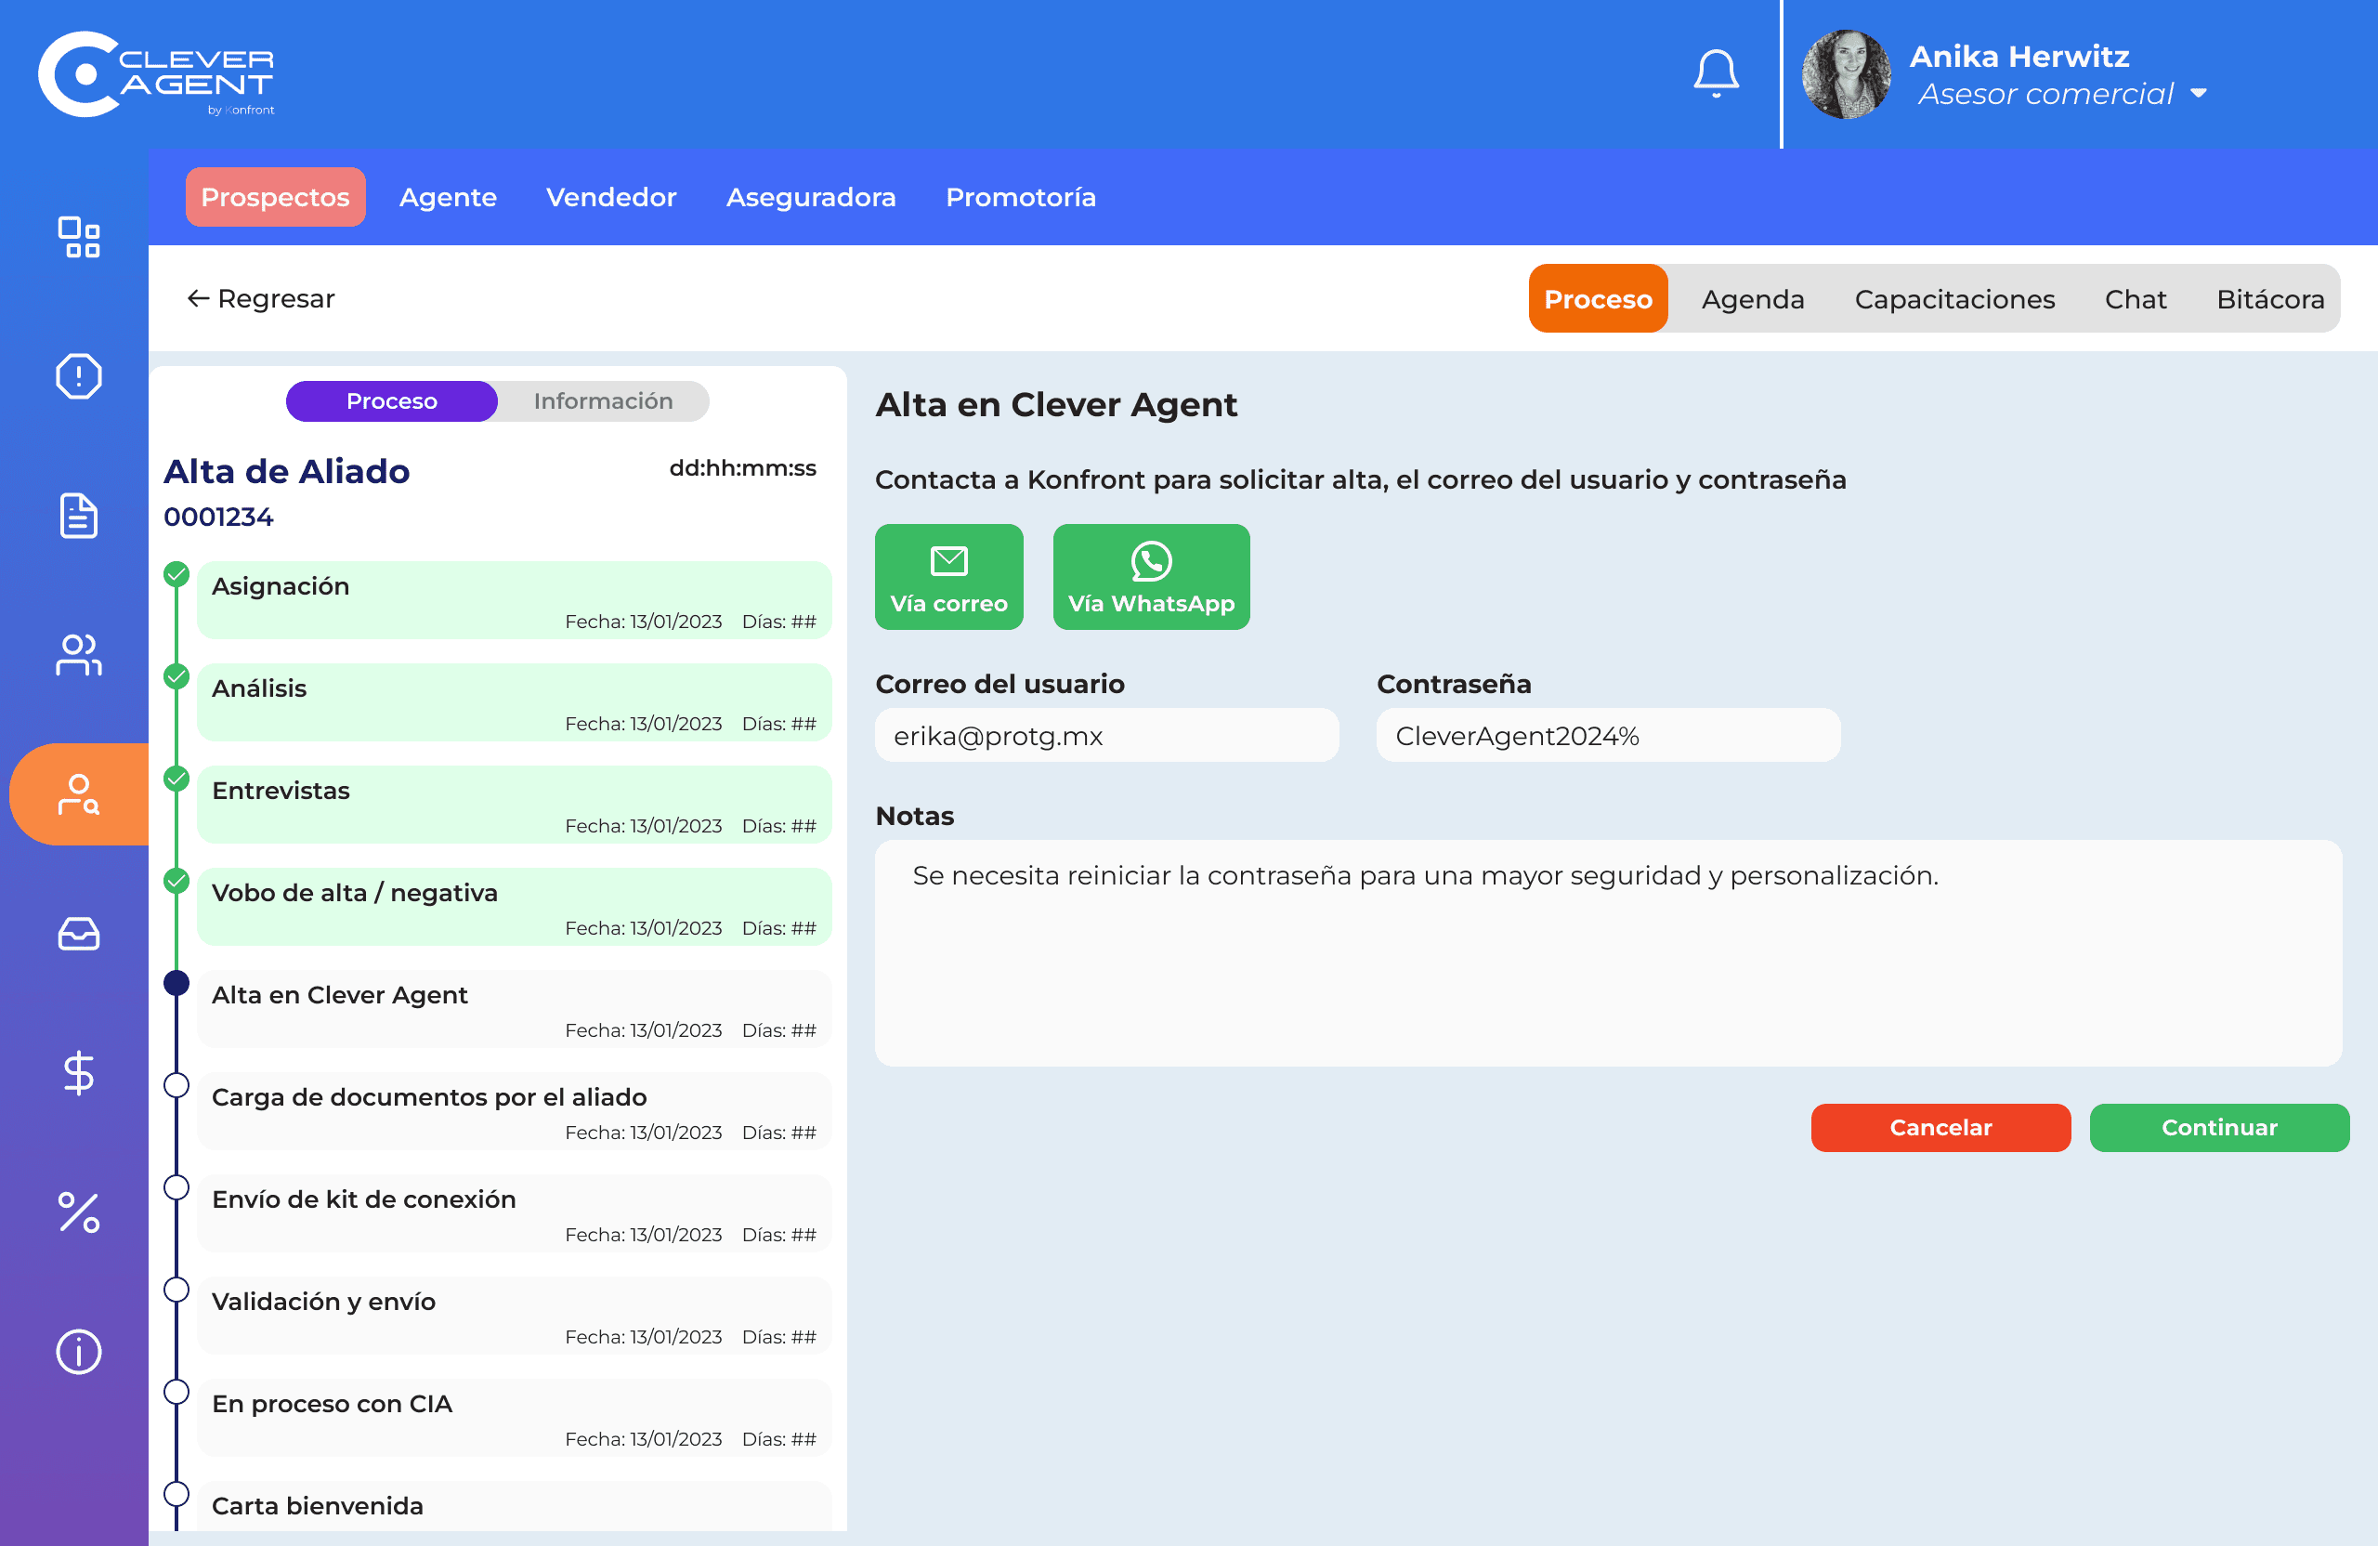2378x1546 pixels.
Task: Switch to the Vendedor tab
Action: [x=611, y=197]
